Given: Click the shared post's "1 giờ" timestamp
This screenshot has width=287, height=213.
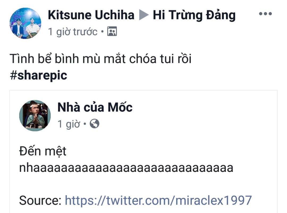Looking at the screenshot, I should click(69, 124).
